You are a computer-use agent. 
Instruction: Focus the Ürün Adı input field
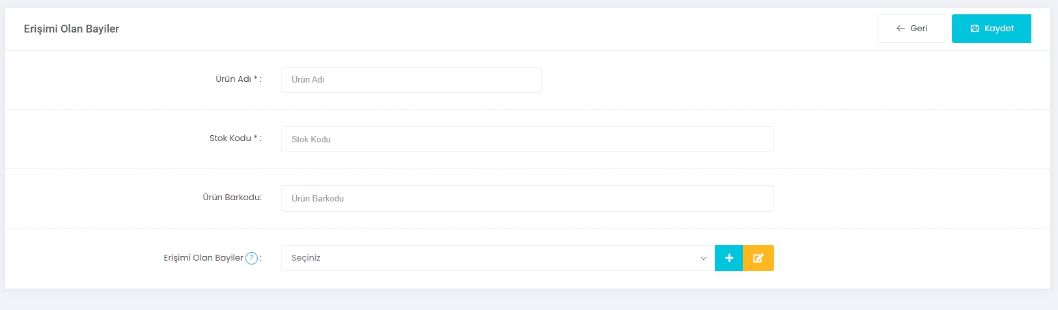pyautogui.click(x=411, y=80)
